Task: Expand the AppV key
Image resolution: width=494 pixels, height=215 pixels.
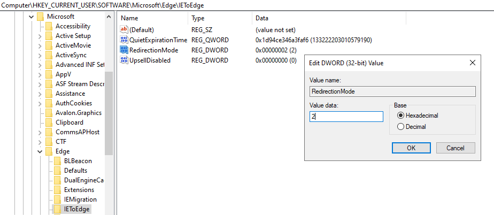Action: [x=40, y=75]
